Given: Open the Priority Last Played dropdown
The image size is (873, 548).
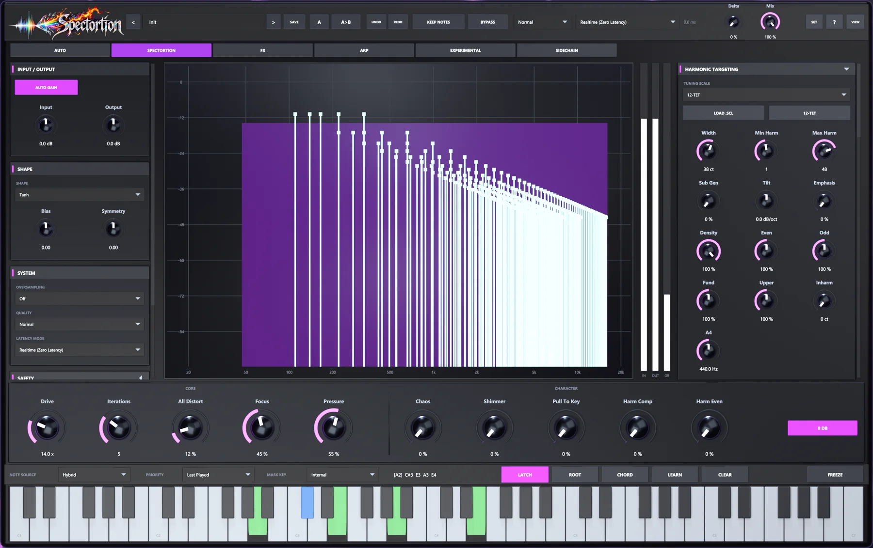Looking at the screenshot, I should pos(218,475).
